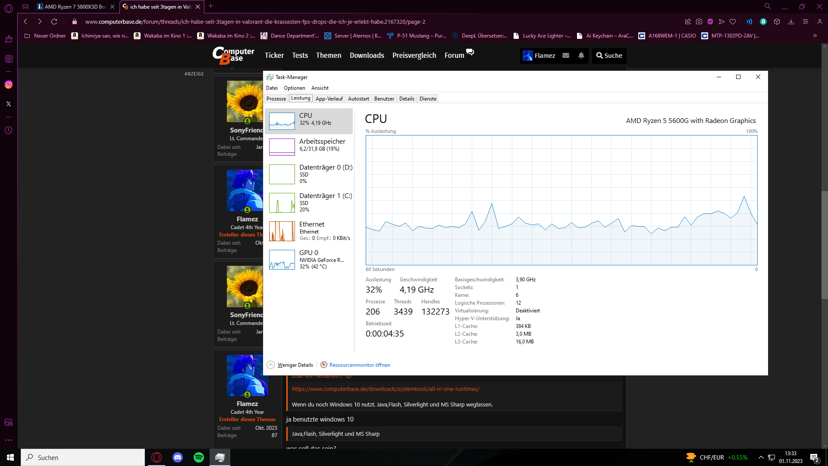
Task: Select the Details tab in Task-Manager
Action: click(406, 99)
